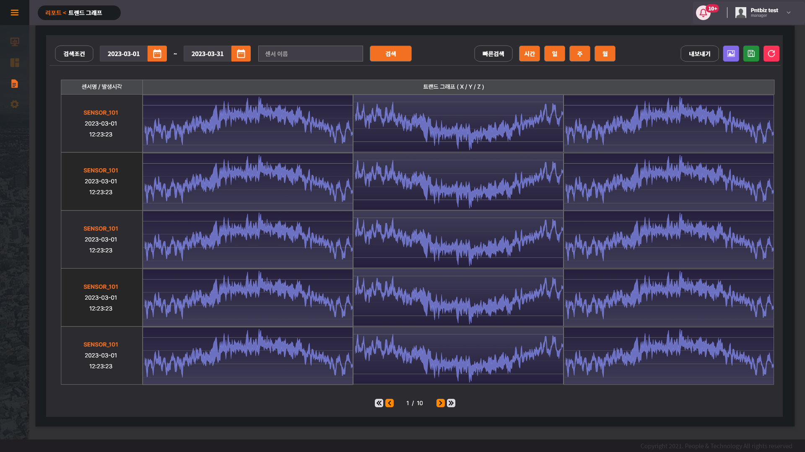Click the 센서 이름 input field

pyautogui.click(x=310, y=54)
